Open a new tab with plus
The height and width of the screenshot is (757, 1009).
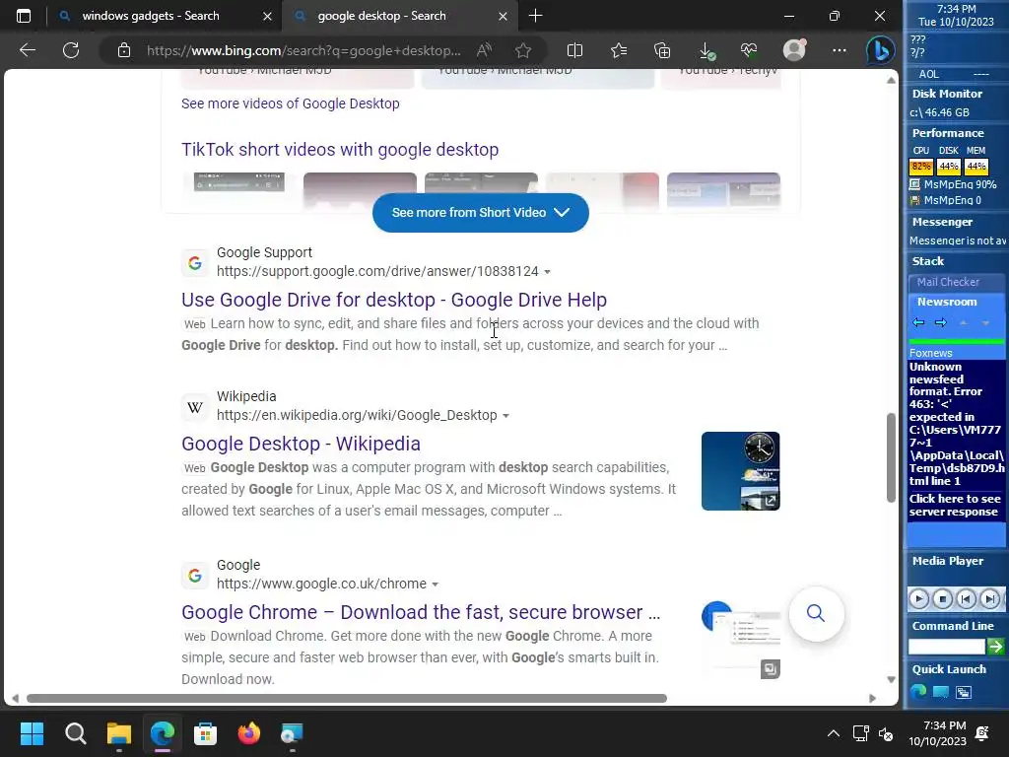tap(535, 16)
